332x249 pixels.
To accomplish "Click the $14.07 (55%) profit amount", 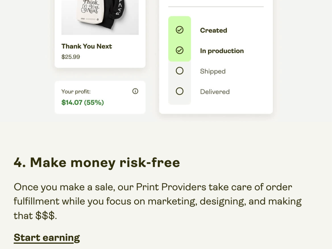I will tap(83, 103).
